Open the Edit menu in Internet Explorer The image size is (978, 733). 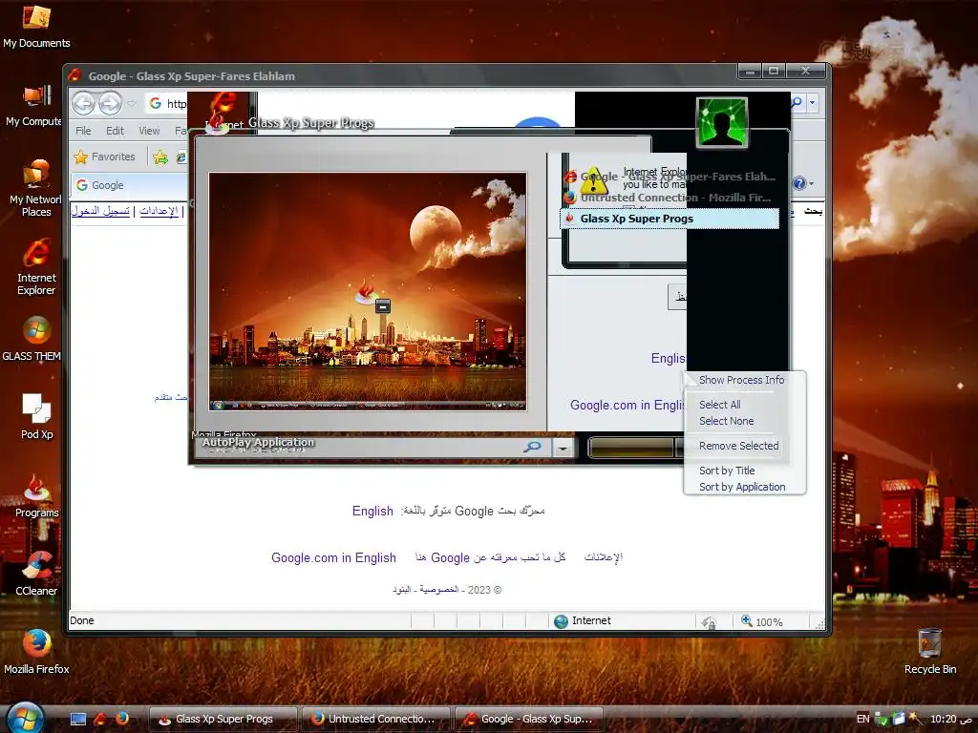[x=115, y=131]
